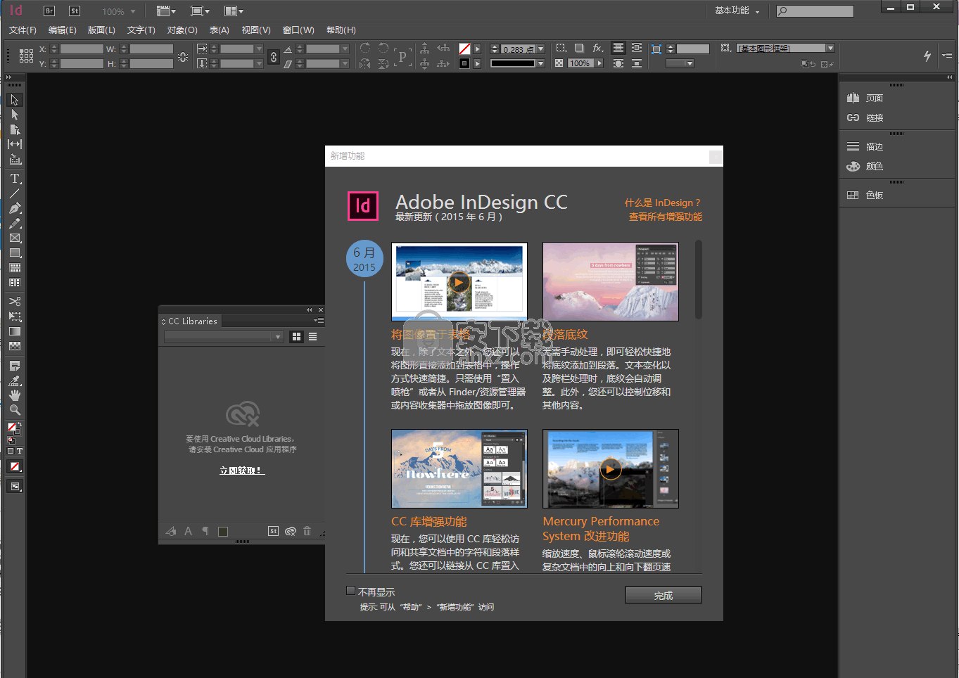Open the 什么是 InDesign？ link
Image resolution: width=959 pixels, height=678 pixels.
[663, 203]
